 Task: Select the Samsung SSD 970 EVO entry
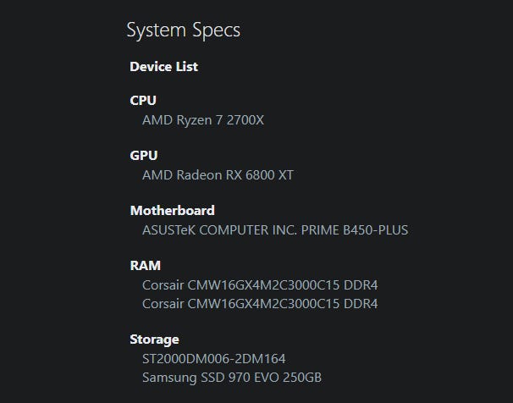[231, 378]
